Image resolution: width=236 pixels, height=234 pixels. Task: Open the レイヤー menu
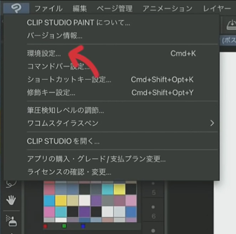(216, 8)
